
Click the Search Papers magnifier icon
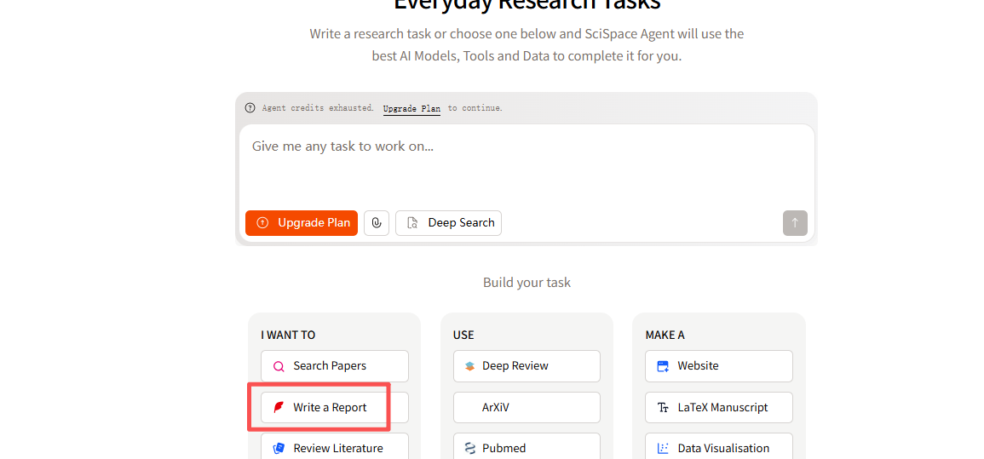pos(279,366)
